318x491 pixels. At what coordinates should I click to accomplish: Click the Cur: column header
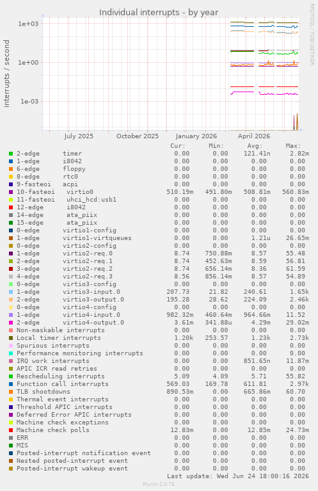click(178, 146)
